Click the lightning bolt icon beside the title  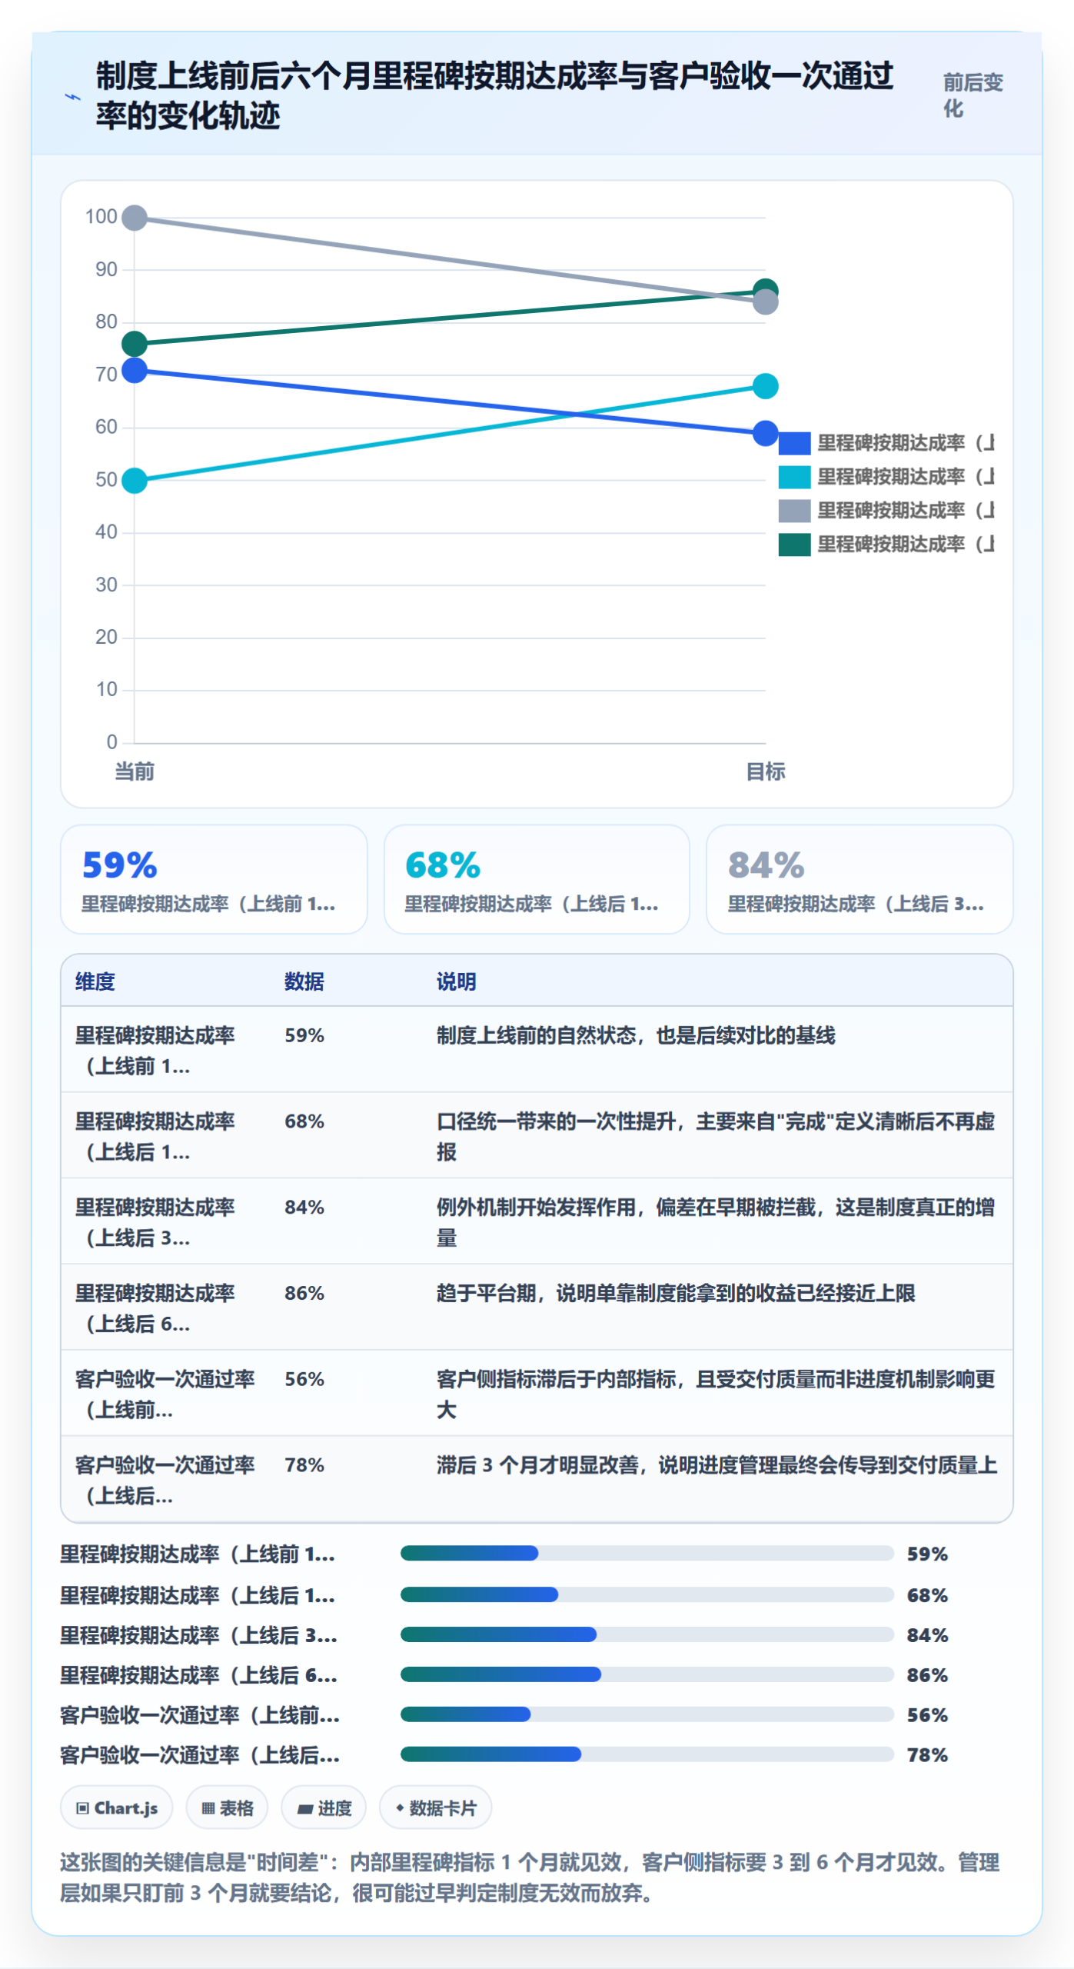point(72,97)
